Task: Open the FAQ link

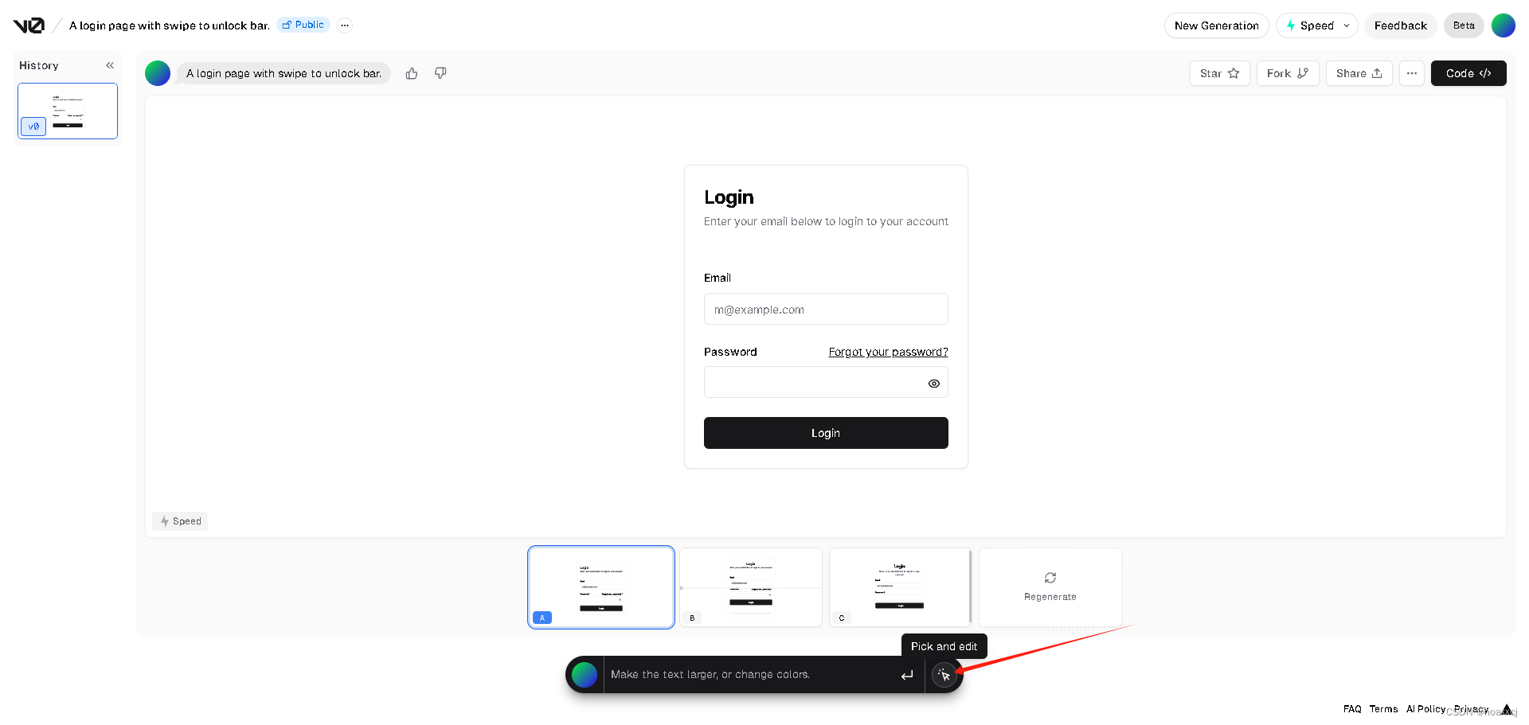Action: pyautogui.click(x=1352, y=709)
